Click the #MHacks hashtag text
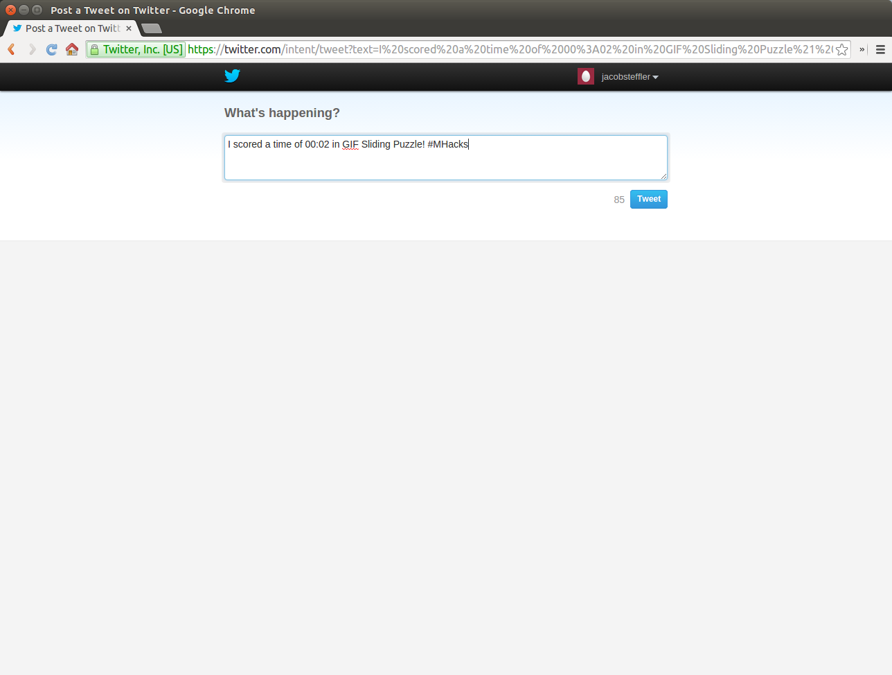The image size is (892, 675). coord(448,144)
